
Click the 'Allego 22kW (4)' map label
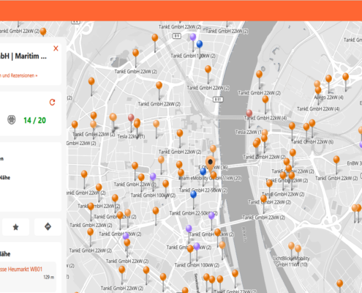pos(328,97)
